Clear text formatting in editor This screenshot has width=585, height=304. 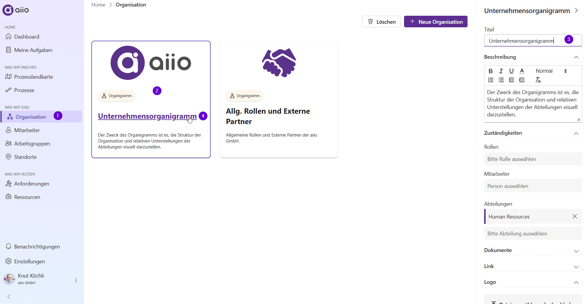click(x=538, y=80)
